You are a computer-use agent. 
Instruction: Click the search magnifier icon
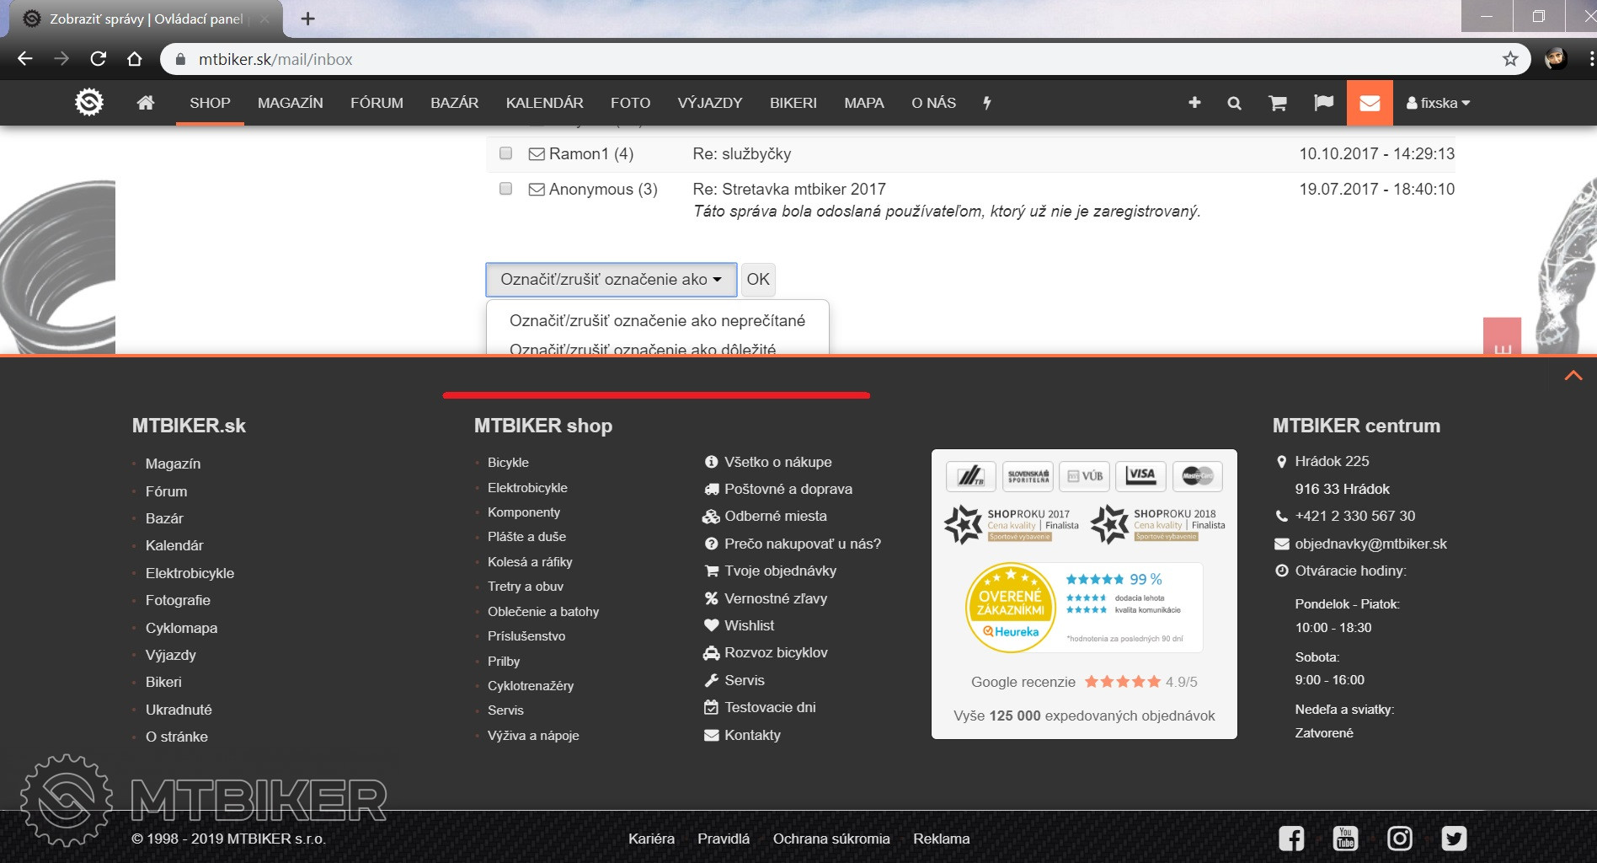click(x=1234, y=103)
